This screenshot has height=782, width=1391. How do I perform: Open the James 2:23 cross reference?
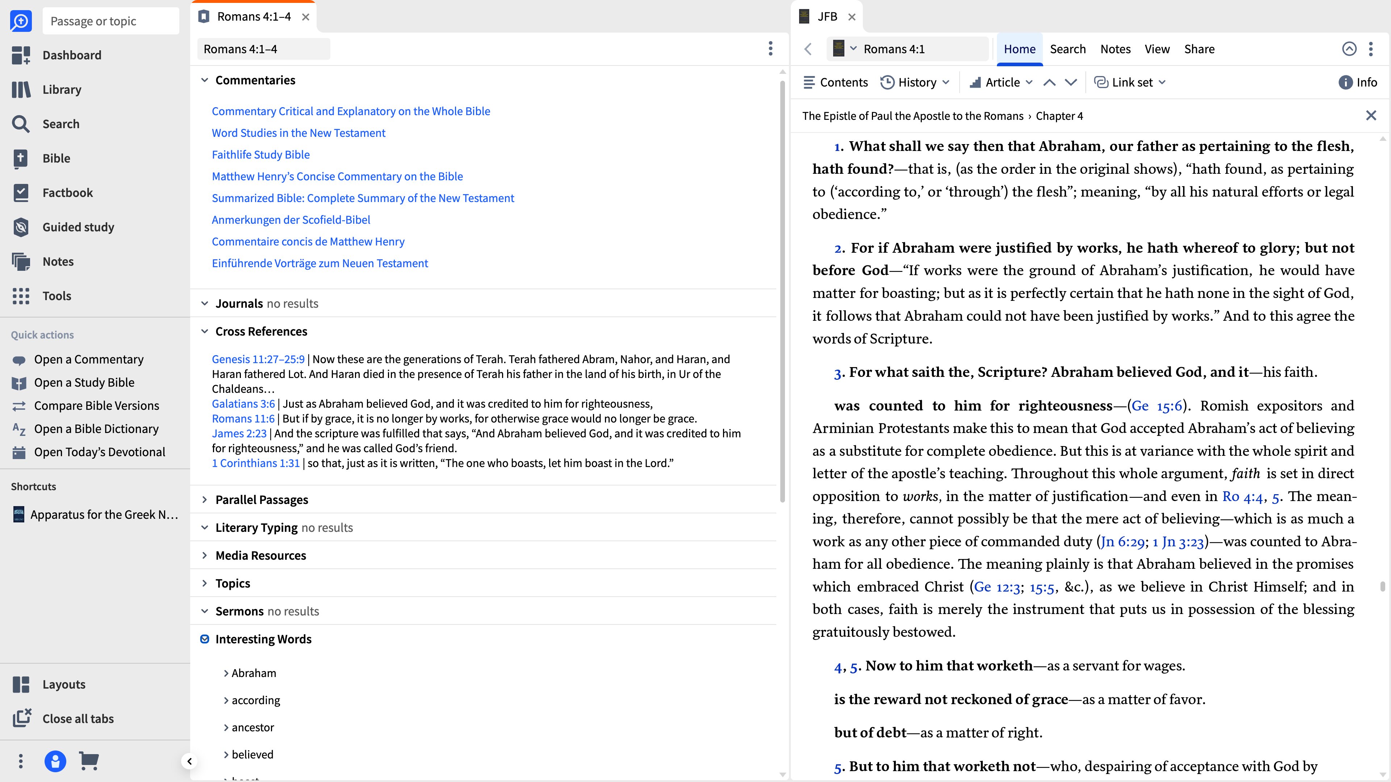(239, 433)
